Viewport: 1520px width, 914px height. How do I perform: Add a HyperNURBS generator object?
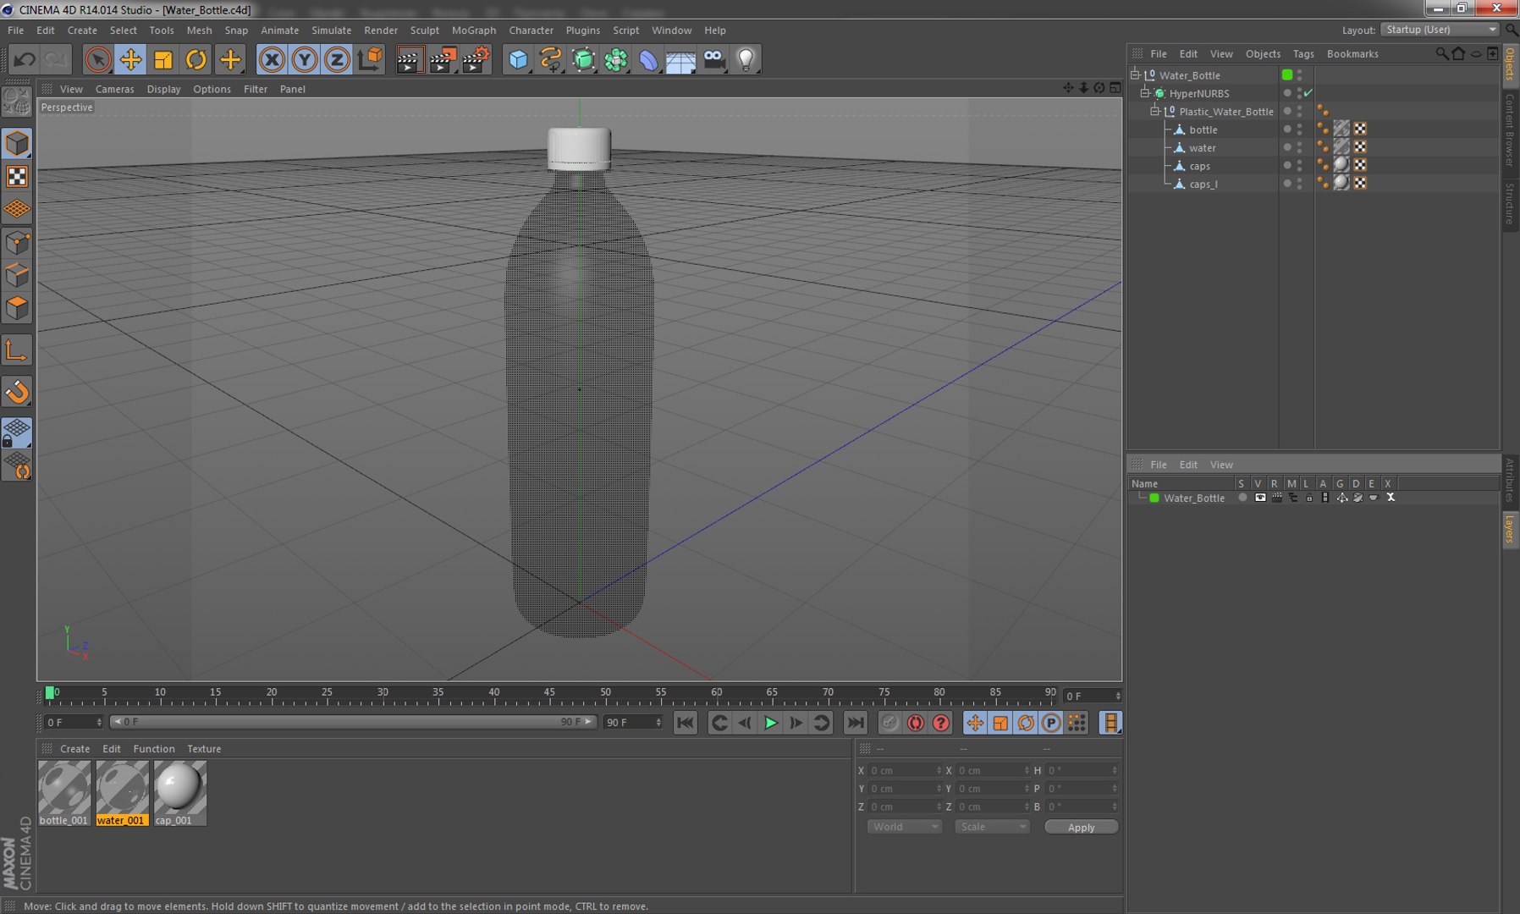(584, 59)
